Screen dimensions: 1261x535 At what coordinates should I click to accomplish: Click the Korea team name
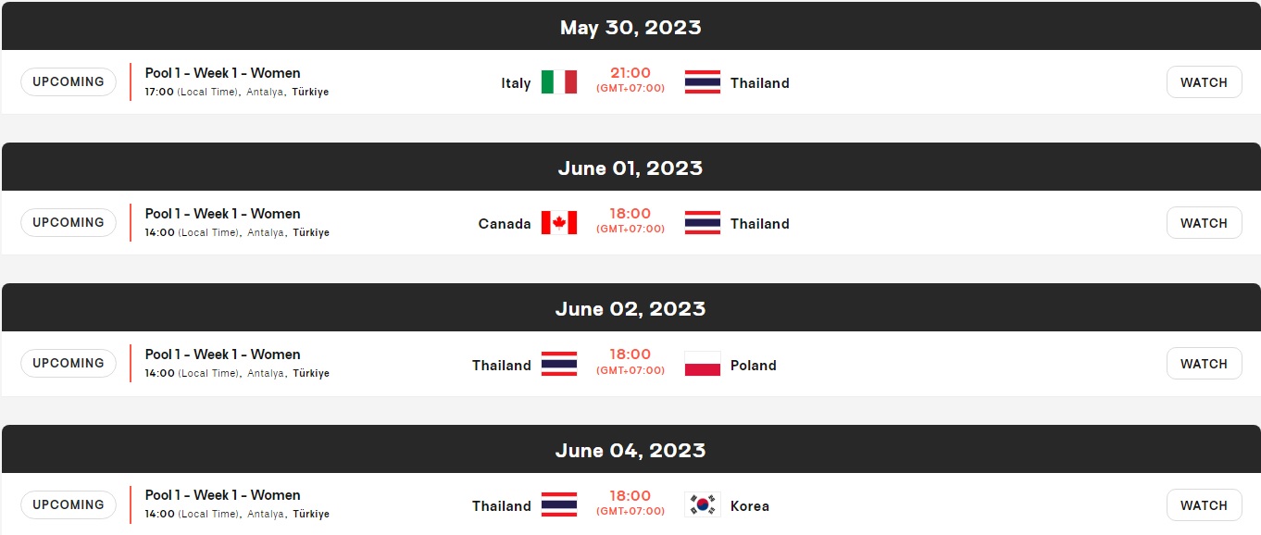(750, 505)
